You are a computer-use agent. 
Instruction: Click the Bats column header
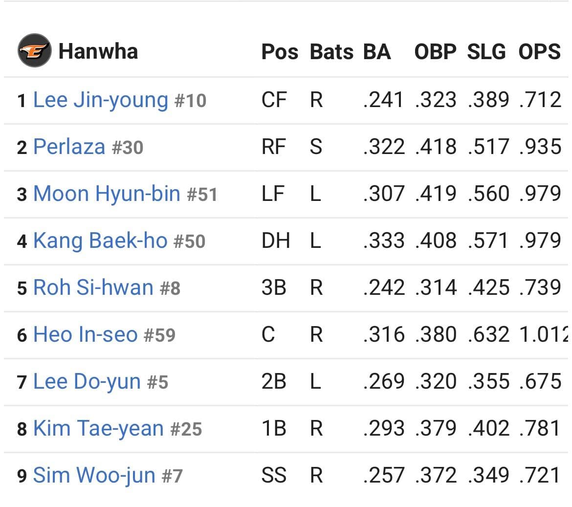pyautogui.click(x=331, y=52)
